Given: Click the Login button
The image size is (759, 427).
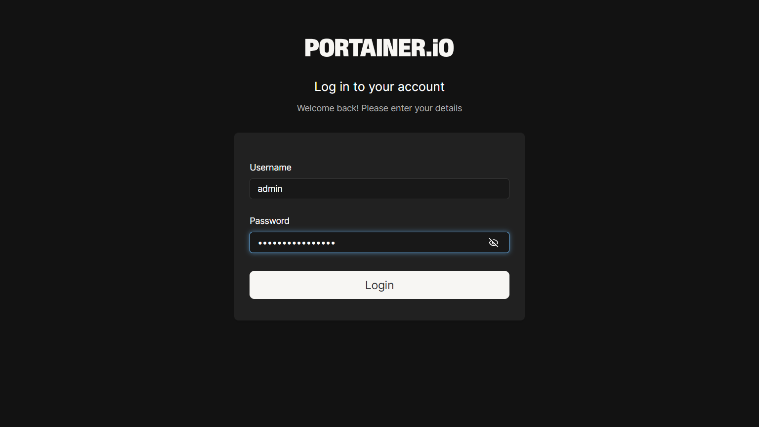Looking at the screenshot, I should [379, 285].
